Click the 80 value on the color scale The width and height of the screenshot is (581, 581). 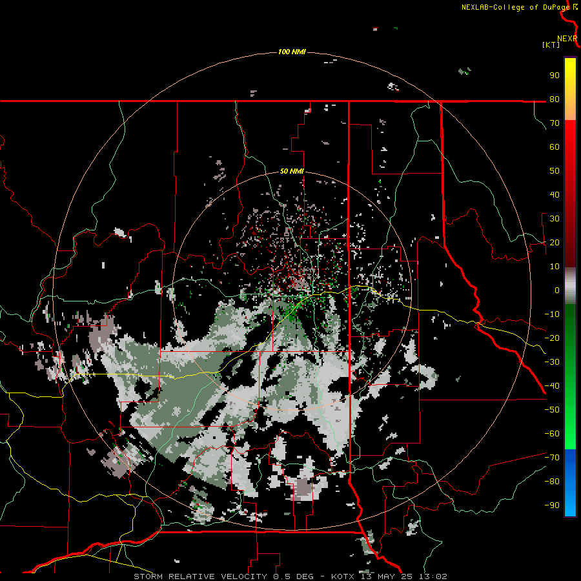click(x=555, y=99)
